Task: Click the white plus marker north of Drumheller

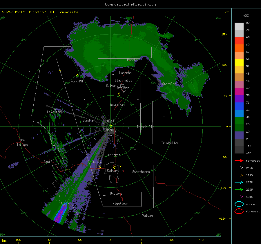Action: (164, 117)
